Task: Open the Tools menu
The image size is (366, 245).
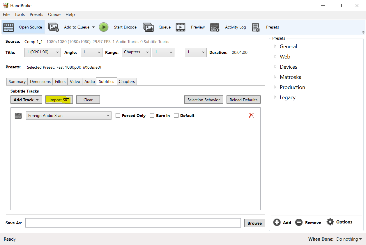Action: coord(20,15)
